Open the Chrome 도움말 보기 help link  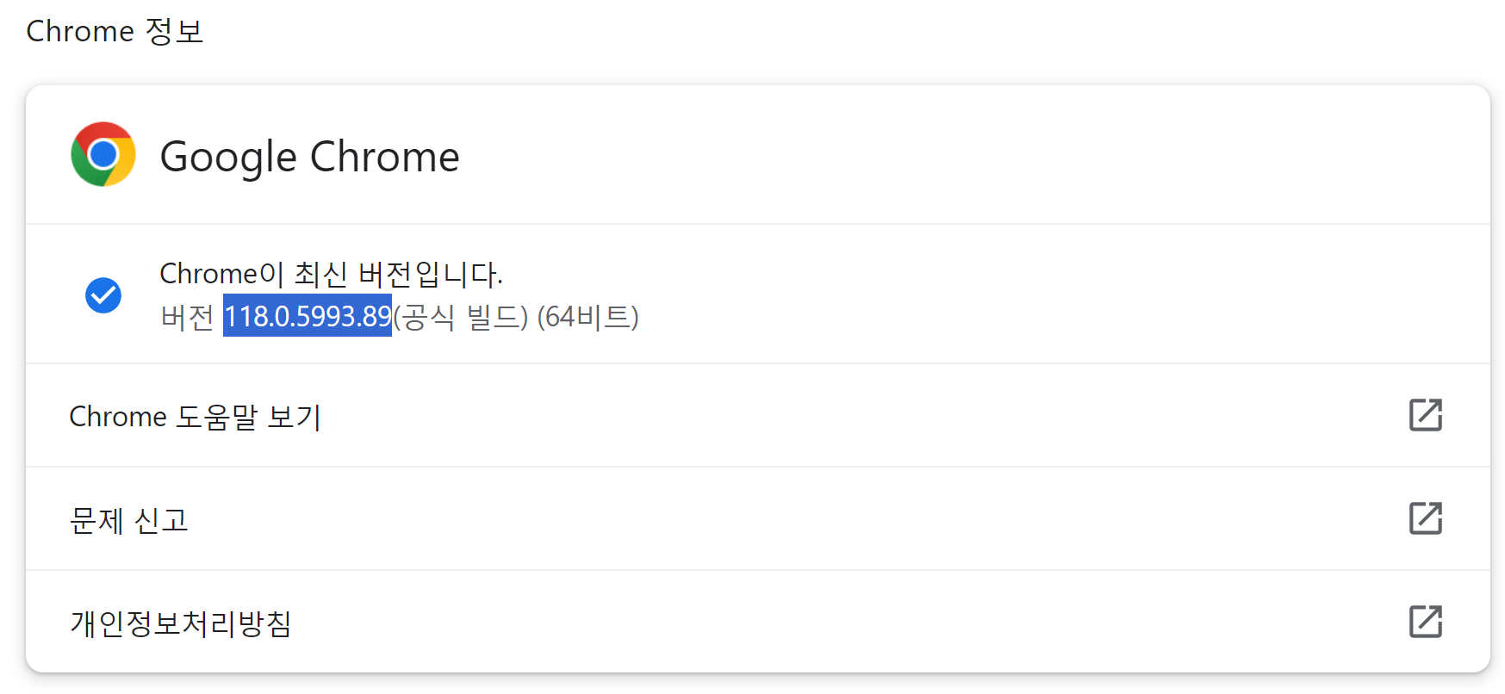coord(195,417)
